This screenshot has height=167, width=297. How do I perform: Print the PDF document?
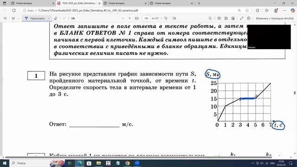coord(219,19)
